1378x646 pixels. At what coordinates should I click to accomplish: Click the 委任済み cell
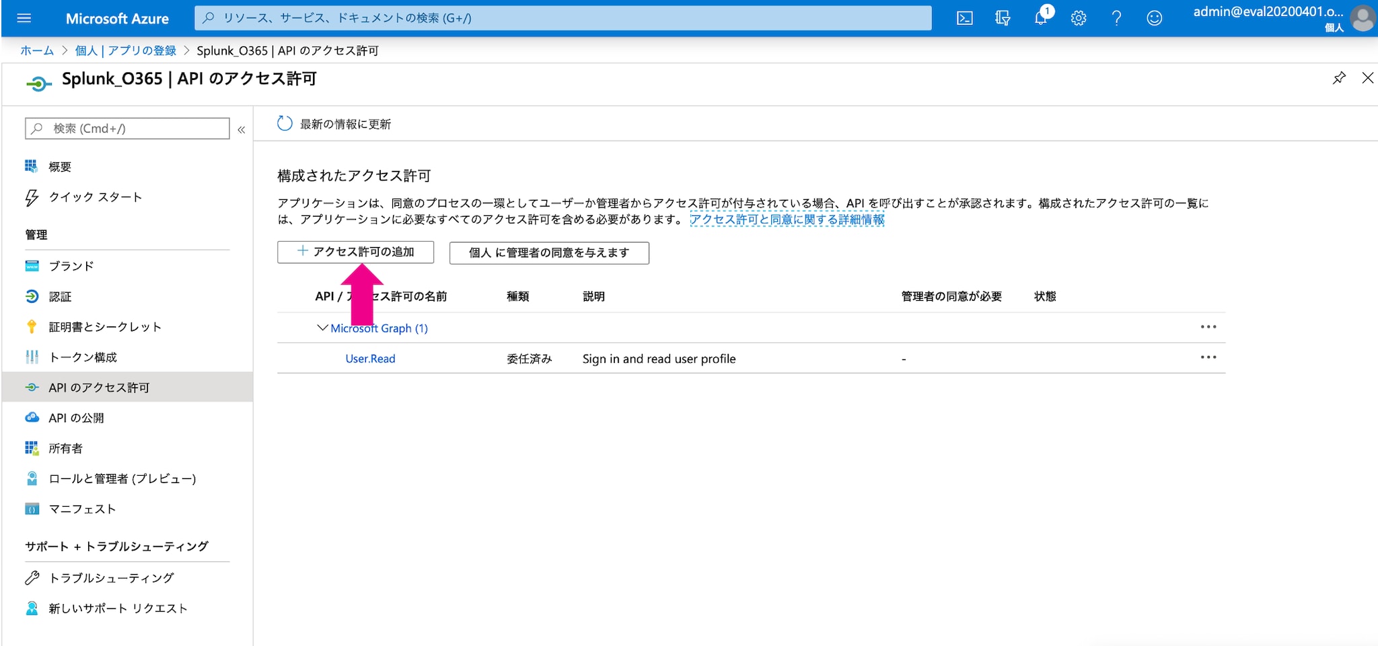529,359
